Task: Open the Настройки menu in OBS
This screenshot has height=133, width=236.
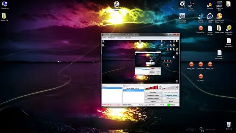Action: pyautogui.click(x=111, y=38)
